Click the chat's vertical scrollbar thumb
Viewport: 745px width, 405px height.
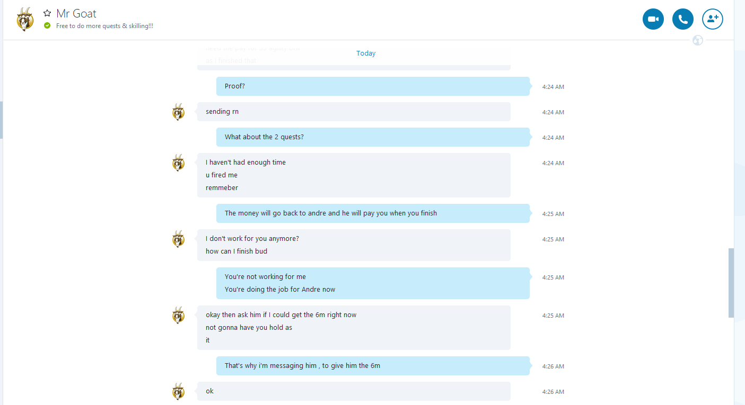pyautogui.click(x=731, y=283)
